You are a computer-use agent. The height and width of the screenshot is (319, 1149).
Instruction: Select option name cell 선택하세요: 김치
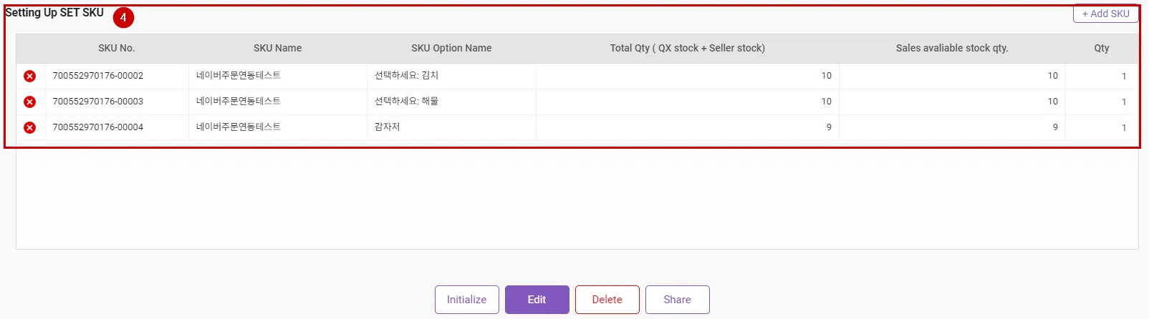[x=406, y=76]
